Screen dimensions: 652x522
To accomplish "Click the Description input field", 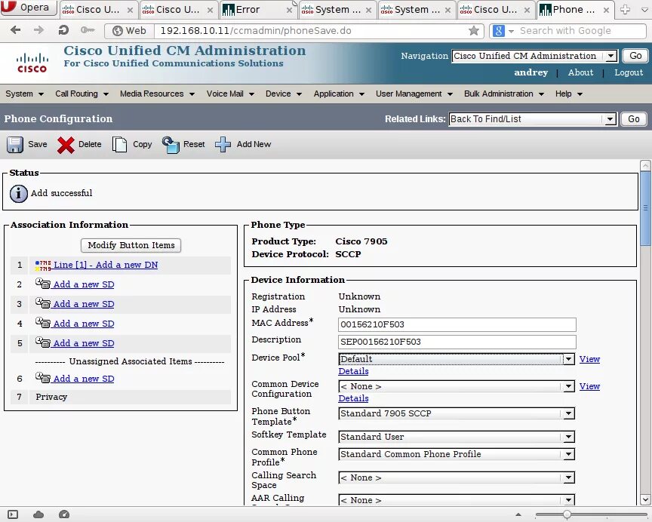I will 457,342.
